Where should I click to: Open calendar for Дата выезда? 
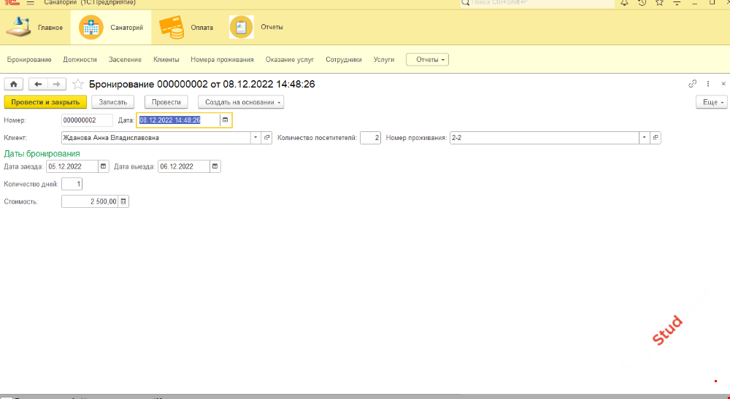[215, 166]
